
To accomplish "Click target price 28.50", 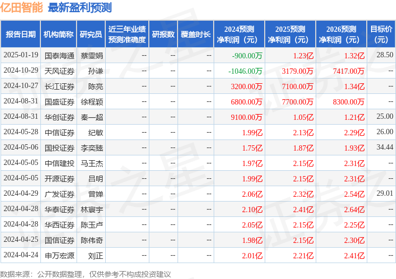I will (385, 55).
